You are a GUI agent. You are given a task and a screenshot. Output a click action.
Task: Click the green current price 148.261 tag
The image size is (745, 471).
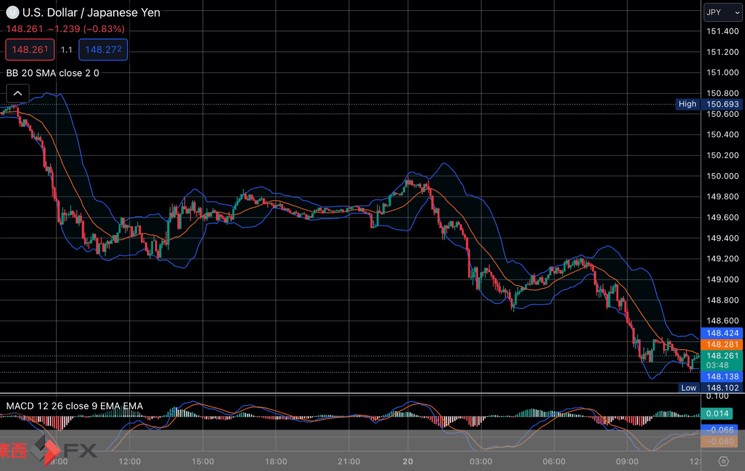pos(722,356)
